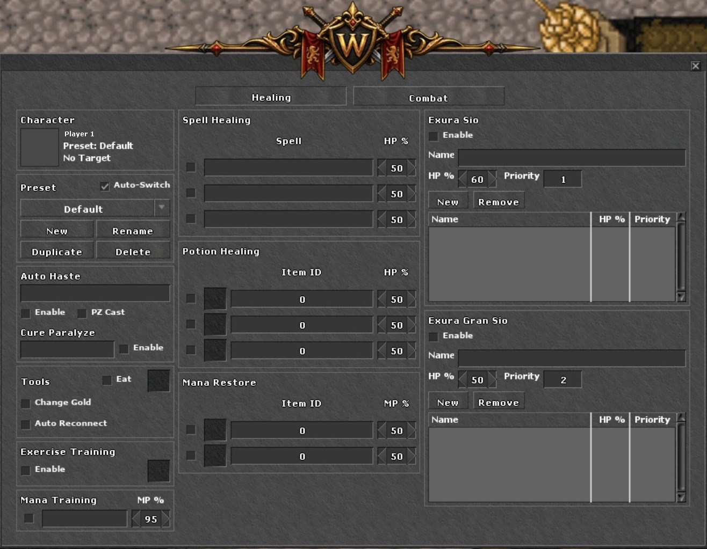Decrease HP % of first healing spell

click(382, 168)
